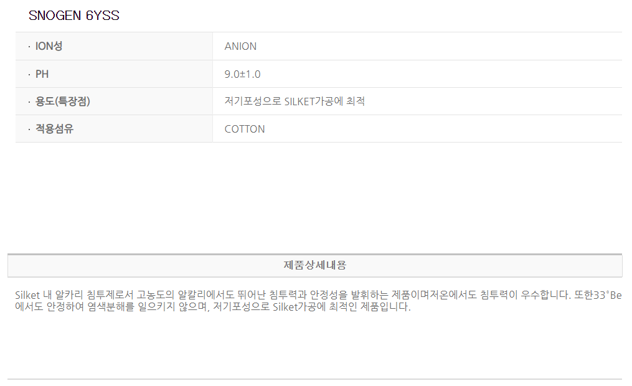
Task: Click the COTTON value cell
Action: (x=245, y=129)
